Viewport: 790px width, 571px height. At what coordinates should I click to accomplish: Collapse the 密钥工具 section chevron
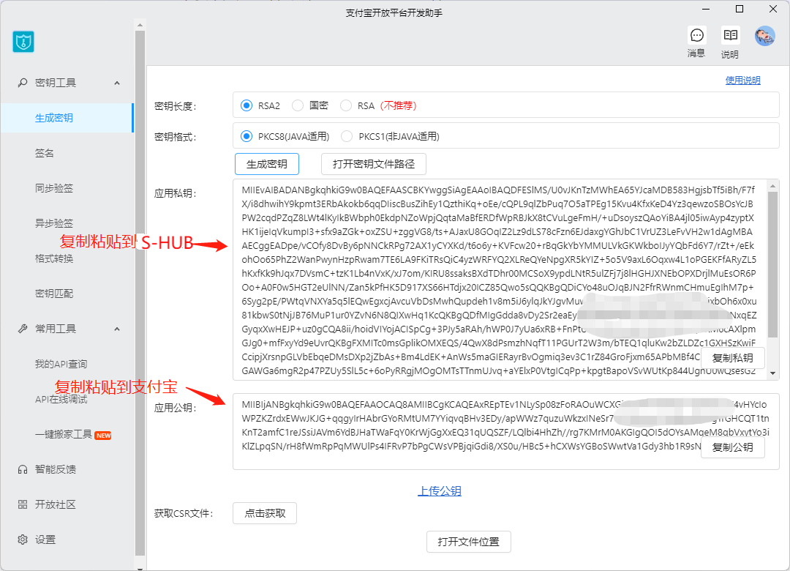117,83
